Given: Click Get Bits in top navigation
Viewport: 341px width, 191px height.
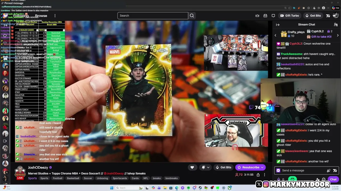Looking at the screenshot, I should click(x=313, y=16).
